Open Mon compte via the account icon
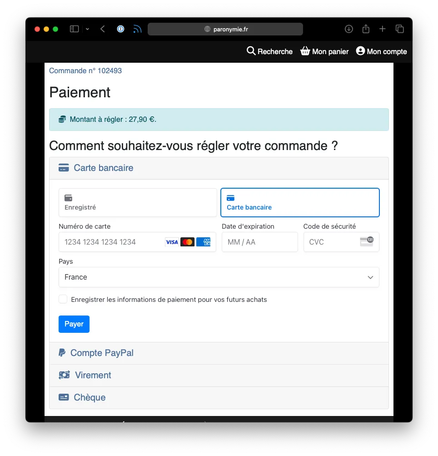 pos(359,51)
